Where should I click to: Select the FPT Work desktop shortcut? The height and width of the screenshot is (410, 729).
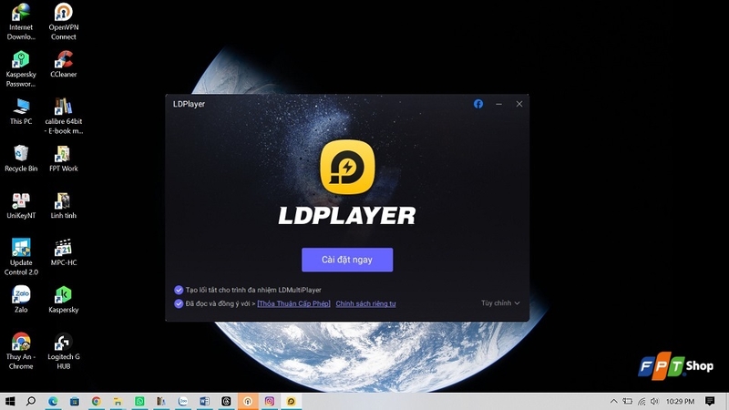coord(63,159)
